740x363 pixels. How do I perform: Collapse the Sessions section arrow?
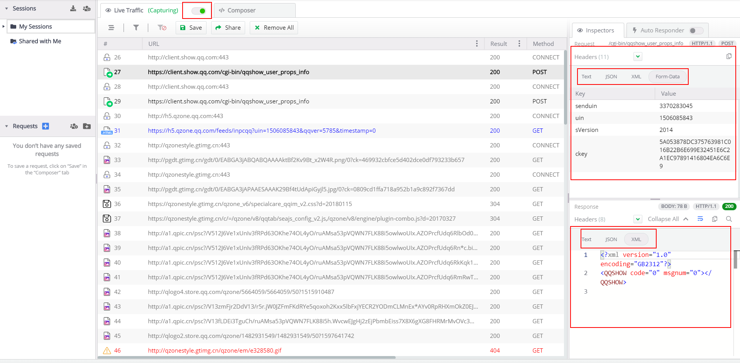[7, 8]
